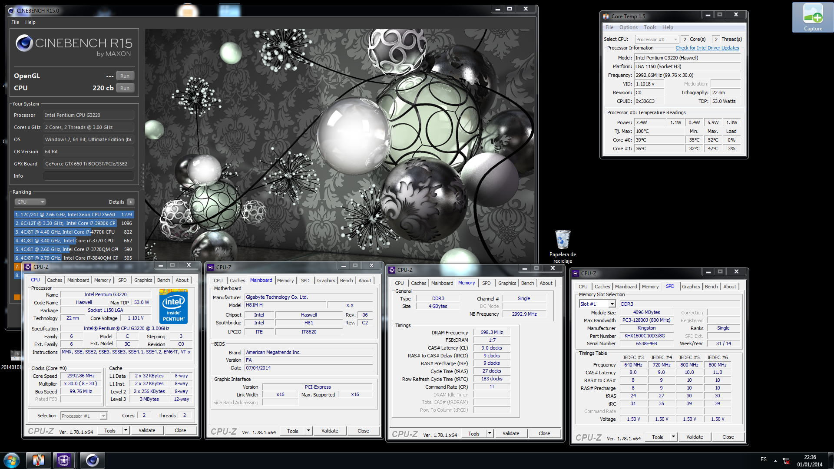Open the Cinebench taskbar icon

[92, 460]
